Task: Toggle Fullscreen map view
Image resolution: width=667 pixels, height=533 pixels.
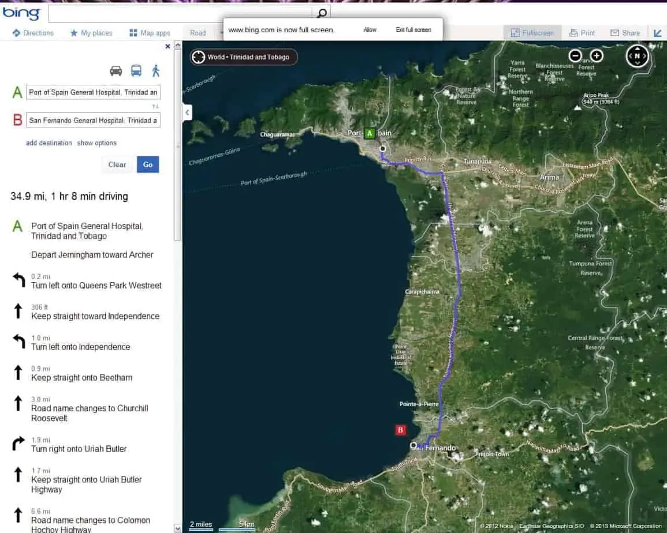Action: pyautogui.click(x=532, y=33)
